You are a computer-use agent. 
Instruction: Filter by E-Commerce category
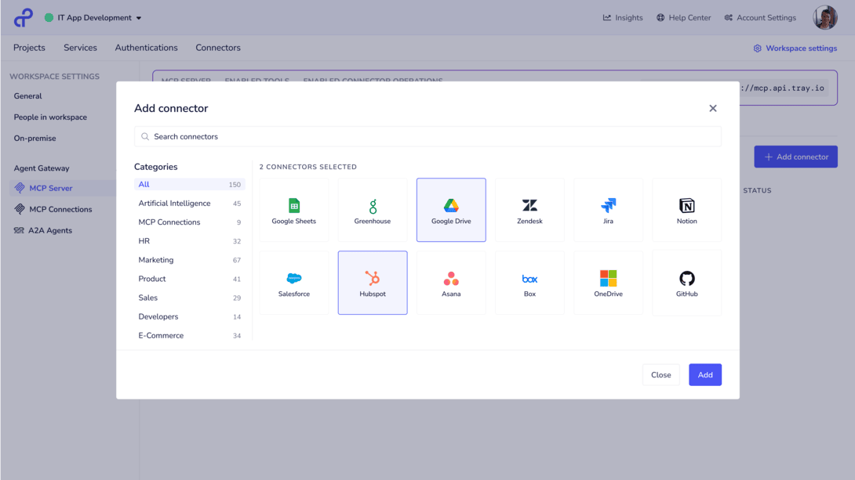(x=189, y=335)
